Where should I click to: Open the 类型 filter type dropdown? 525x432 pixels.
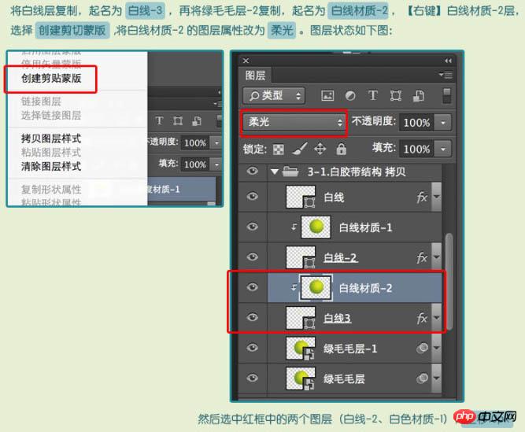274,96
